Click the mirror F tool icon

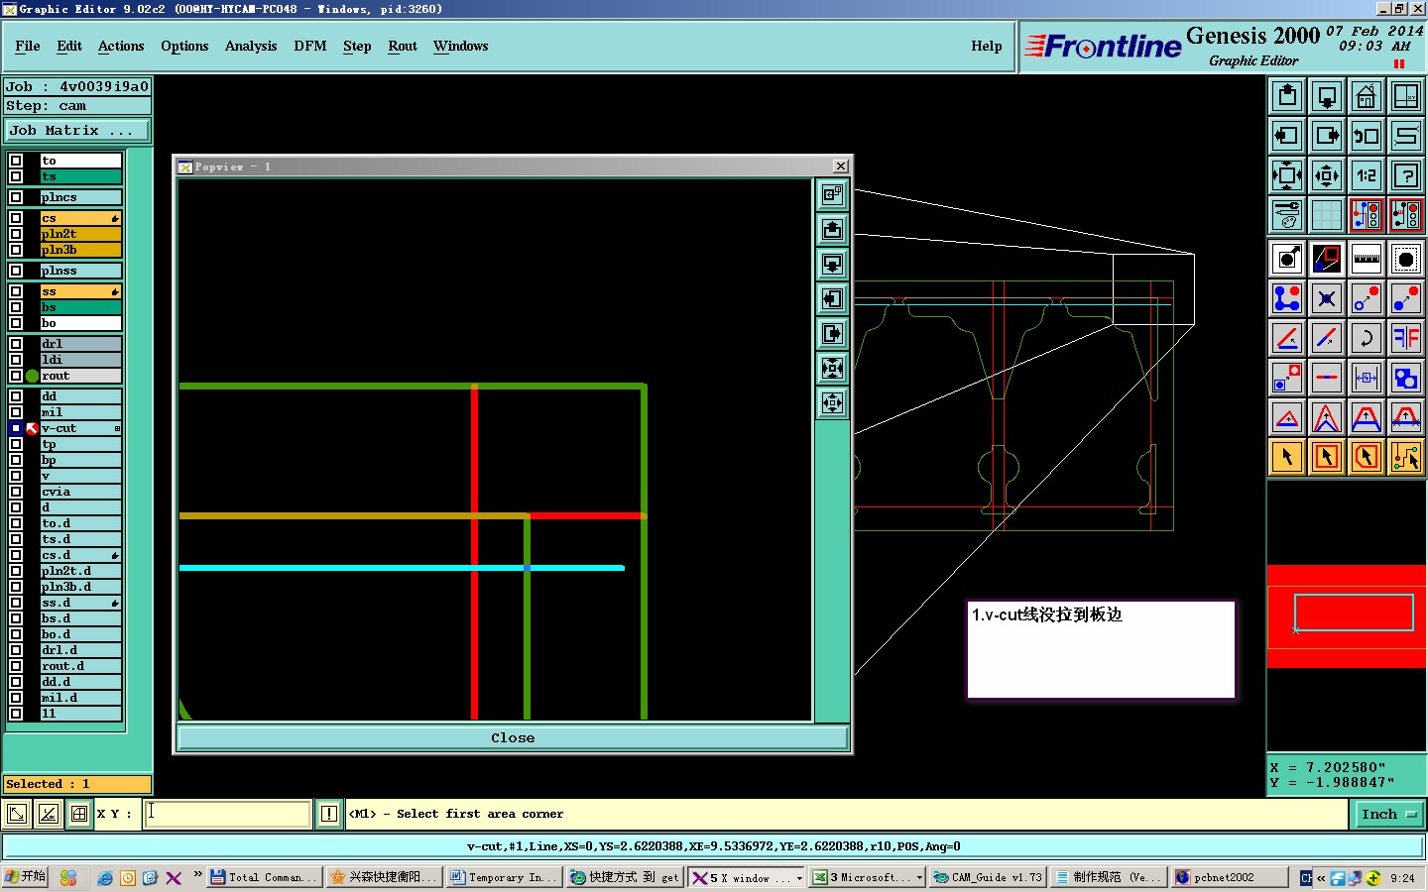click(x=1406, y=338)
